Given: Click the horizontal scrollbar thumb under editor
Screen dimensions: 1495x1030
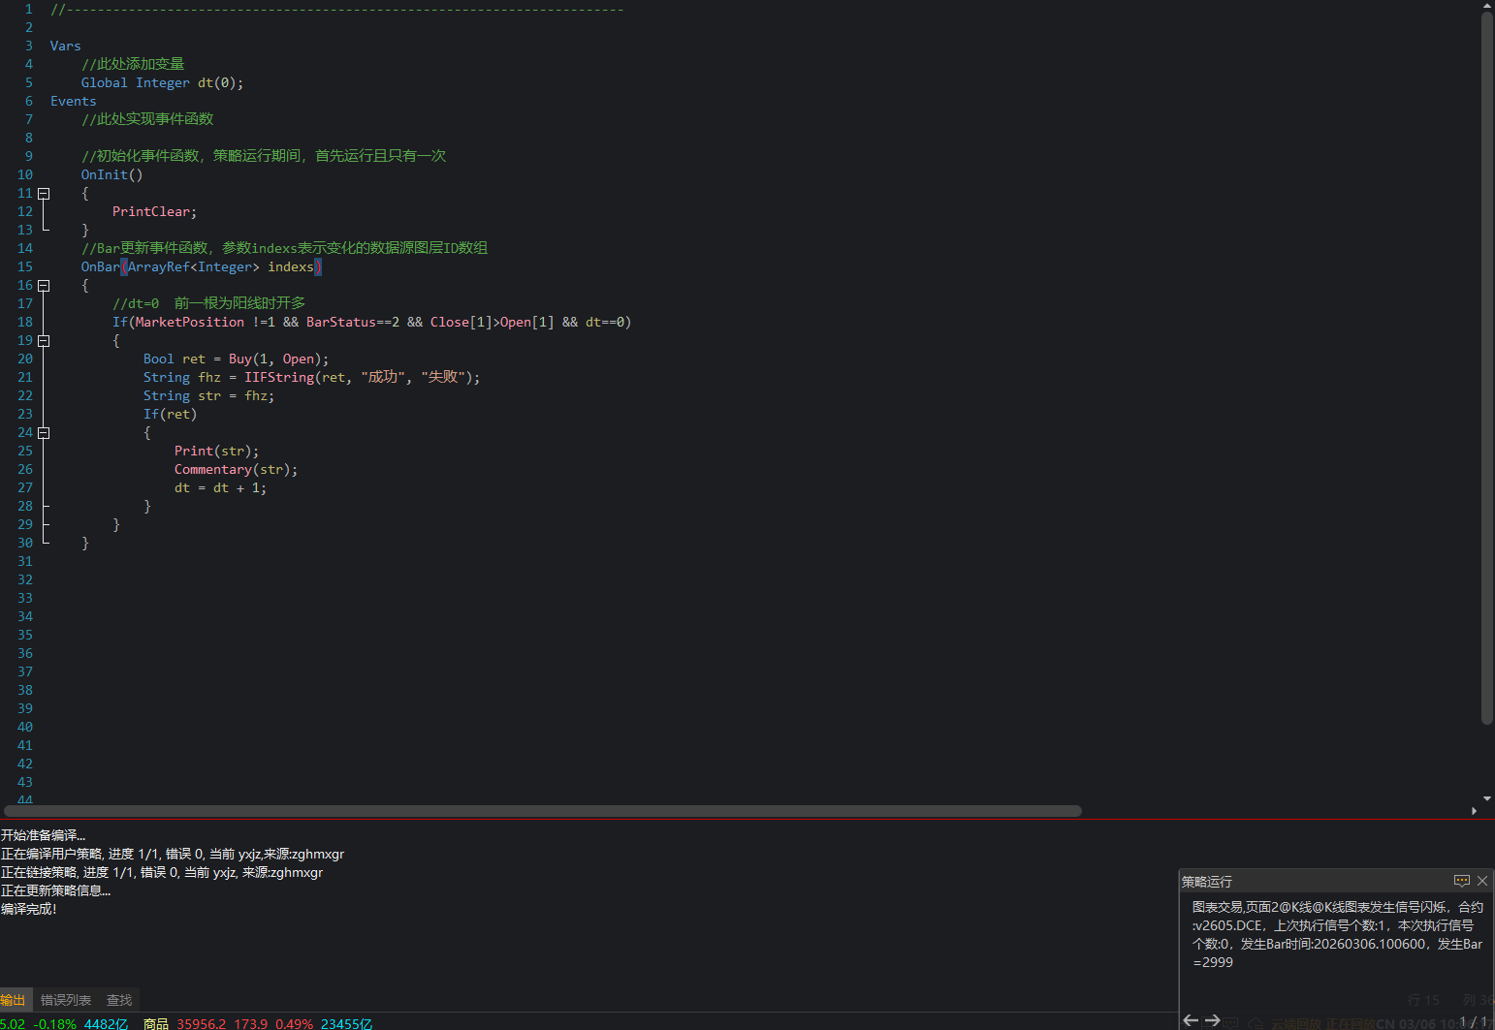Looking at the screenshot, I should 543,811.
